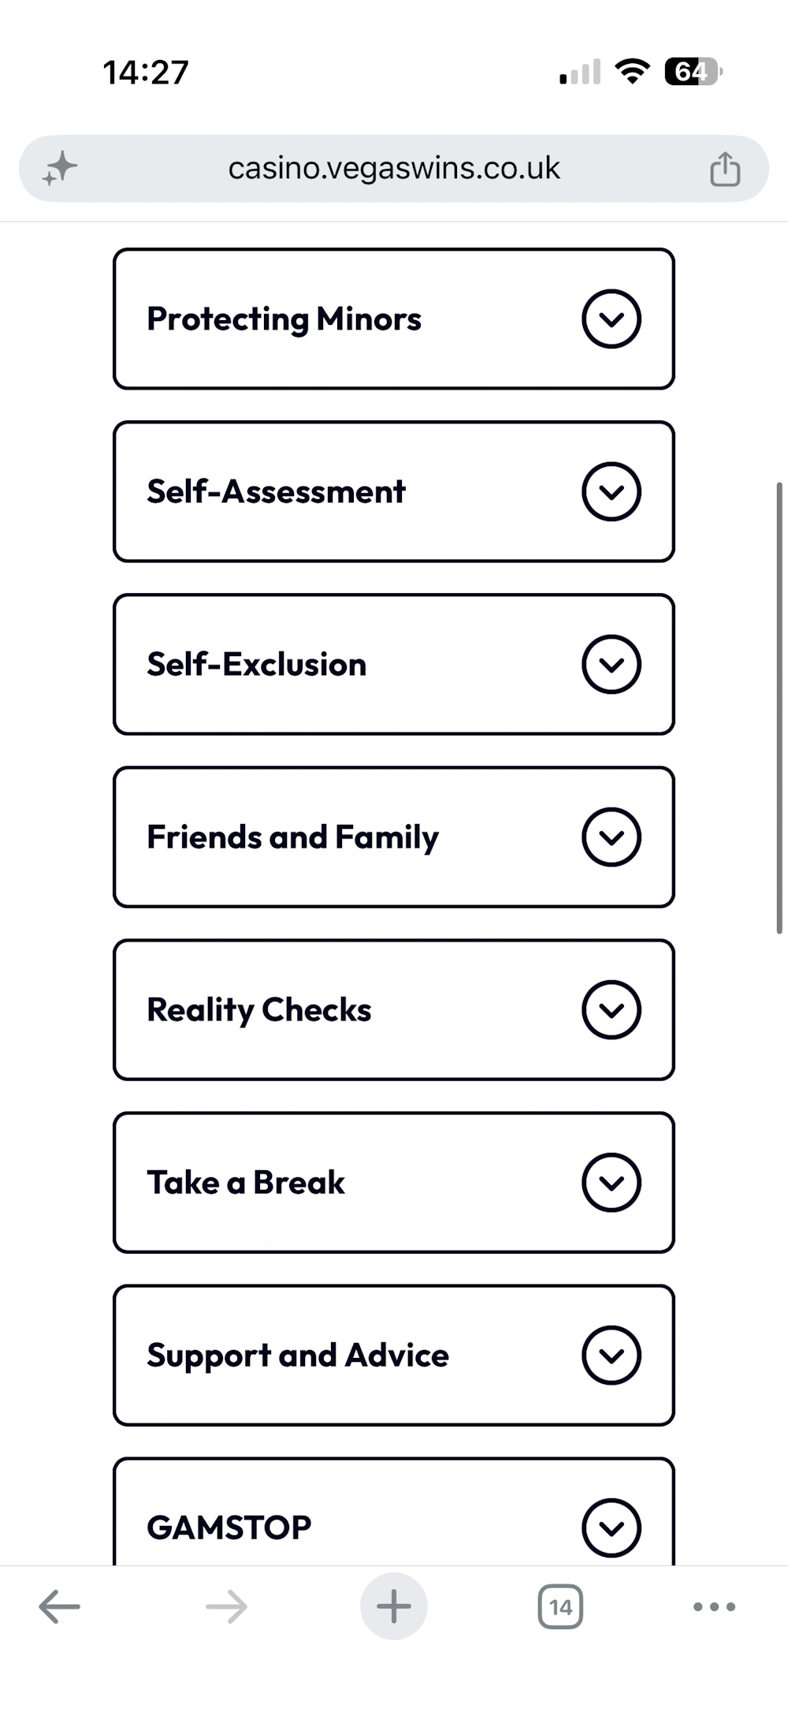Expand the GAMSTOP section
Viewport: 788px width, 1712px height.
(394, 1512)
